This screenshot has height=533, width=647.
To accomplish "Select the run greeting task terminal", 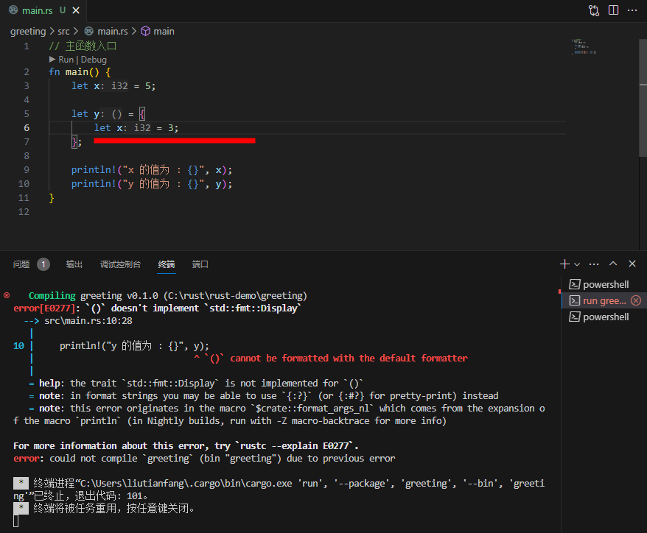I will pyautogui.click(x=604, y=300).
